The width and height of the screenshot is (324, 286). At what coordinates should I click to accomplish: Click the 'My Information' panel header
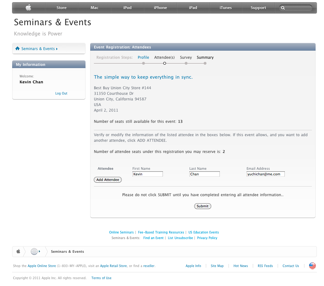pos(49,64)
